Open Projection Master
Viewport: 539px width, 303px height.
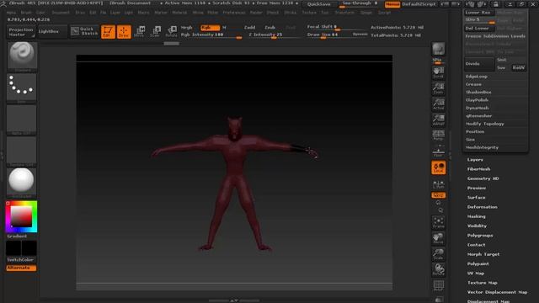click(21, 32)
